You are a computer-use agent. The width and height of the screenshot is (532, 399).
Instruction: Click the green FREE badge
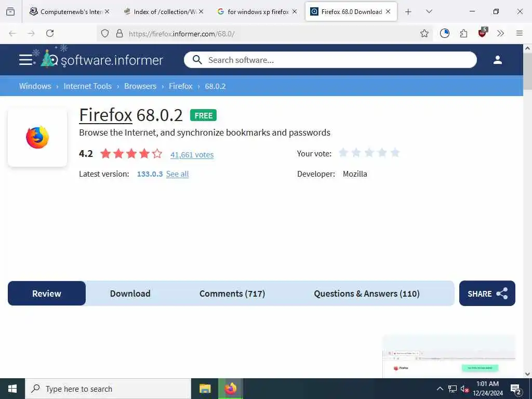(x=203, y=115)
